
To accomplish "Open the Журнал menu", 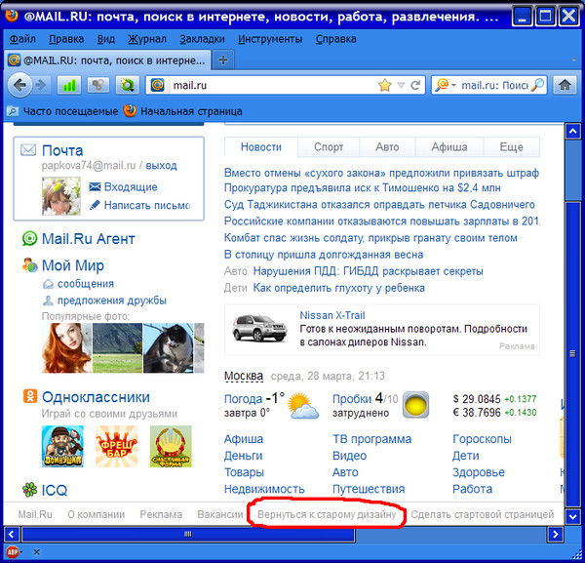I will tap(147, 39).
